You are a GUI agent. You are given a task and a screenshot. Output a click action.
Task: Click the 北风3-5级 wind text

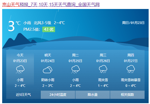click(x=43, y=23)
